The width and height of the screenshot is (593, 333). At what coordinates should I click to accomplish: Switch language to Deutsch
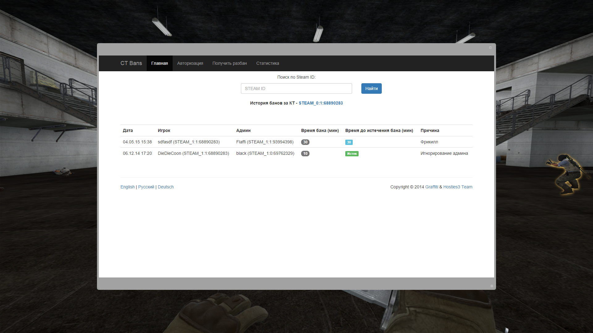[166, 187]
